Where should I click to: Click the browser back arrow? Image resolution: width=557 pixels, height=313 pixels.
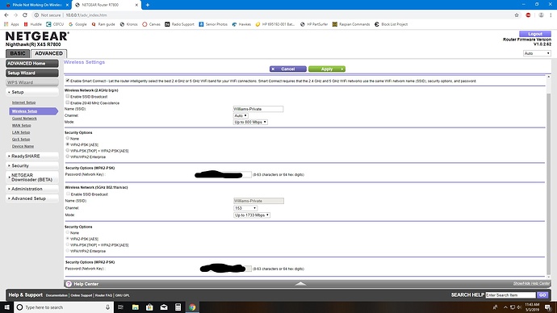tap(6, 15)
